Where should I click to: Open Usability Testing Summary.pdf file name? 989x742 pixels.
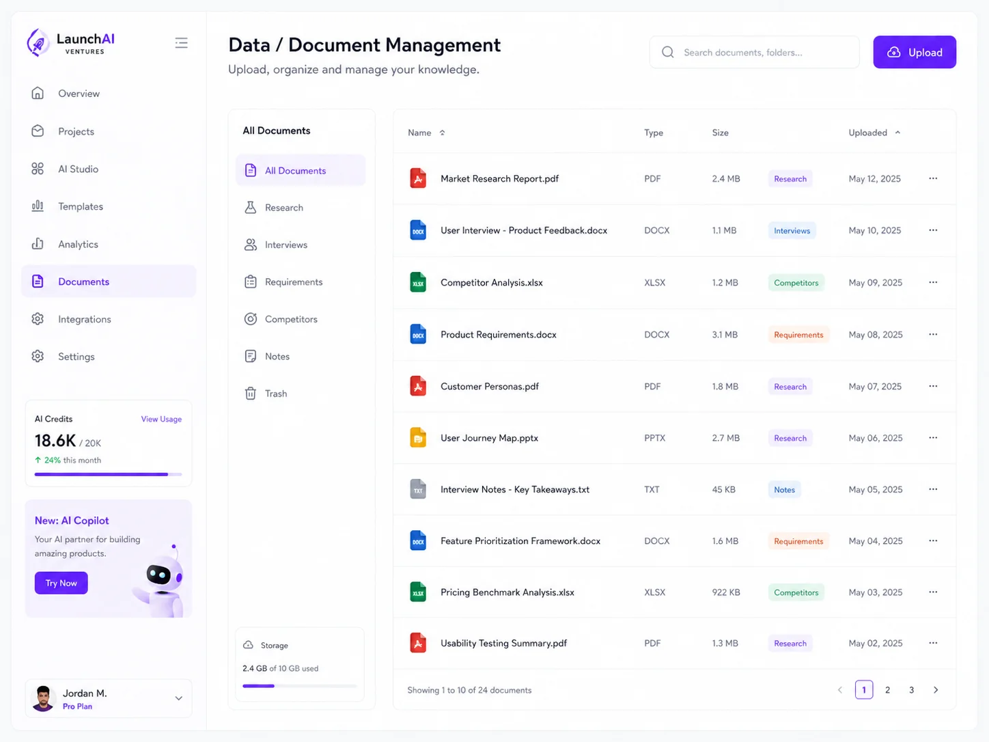click(504, 643)
